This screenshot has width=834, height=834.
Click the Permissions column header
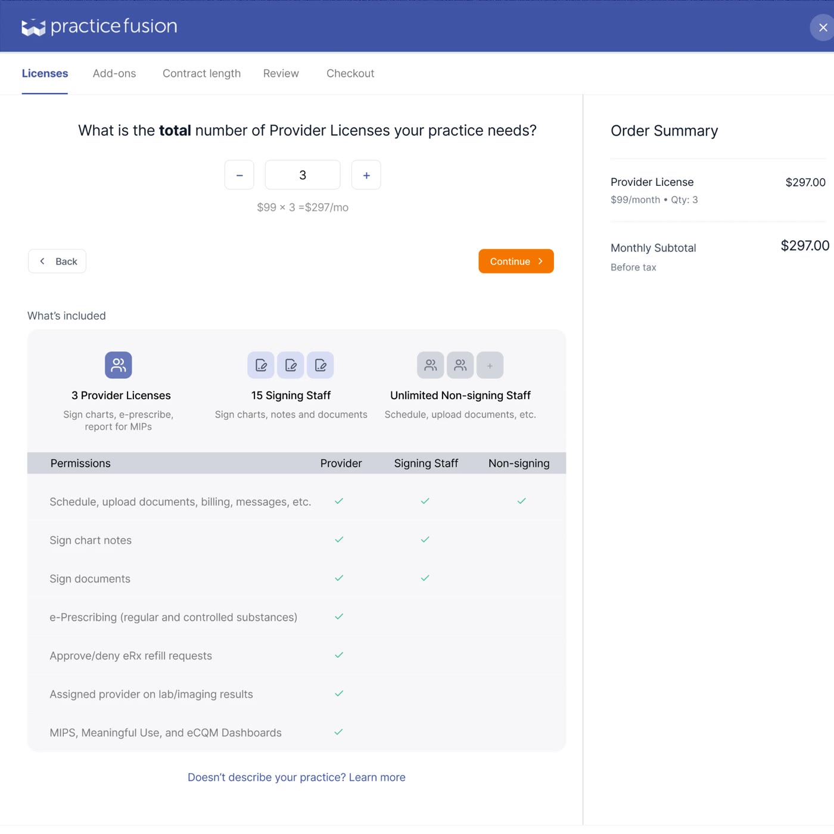(80, 463)
